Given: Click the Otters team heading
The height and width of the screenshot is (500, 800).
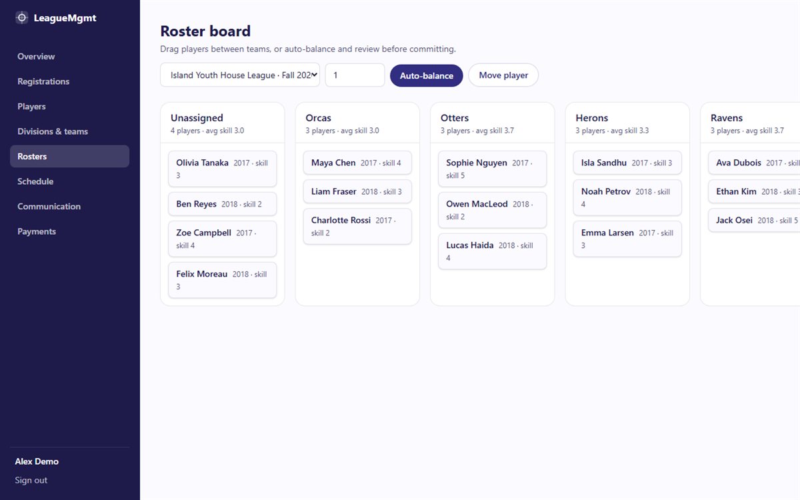Looking at the screenshot, I should (x=455, y=118).
